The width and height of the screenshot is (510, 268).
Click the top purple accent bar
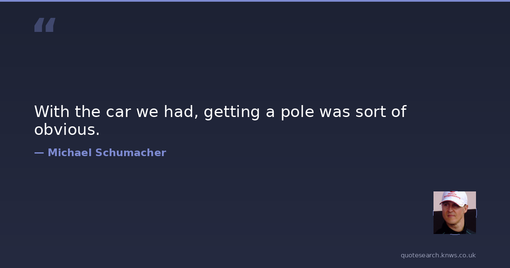tap(255, 1)
